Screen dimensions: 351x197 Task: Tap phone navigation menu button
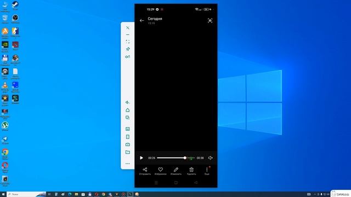click(x=156, y=183)
